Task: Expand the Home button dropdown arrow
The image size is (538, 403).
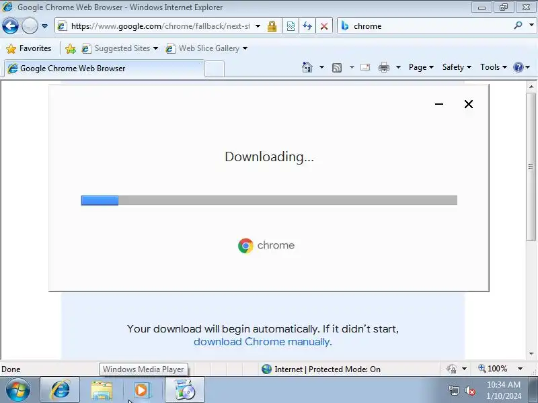Action: 321,67
